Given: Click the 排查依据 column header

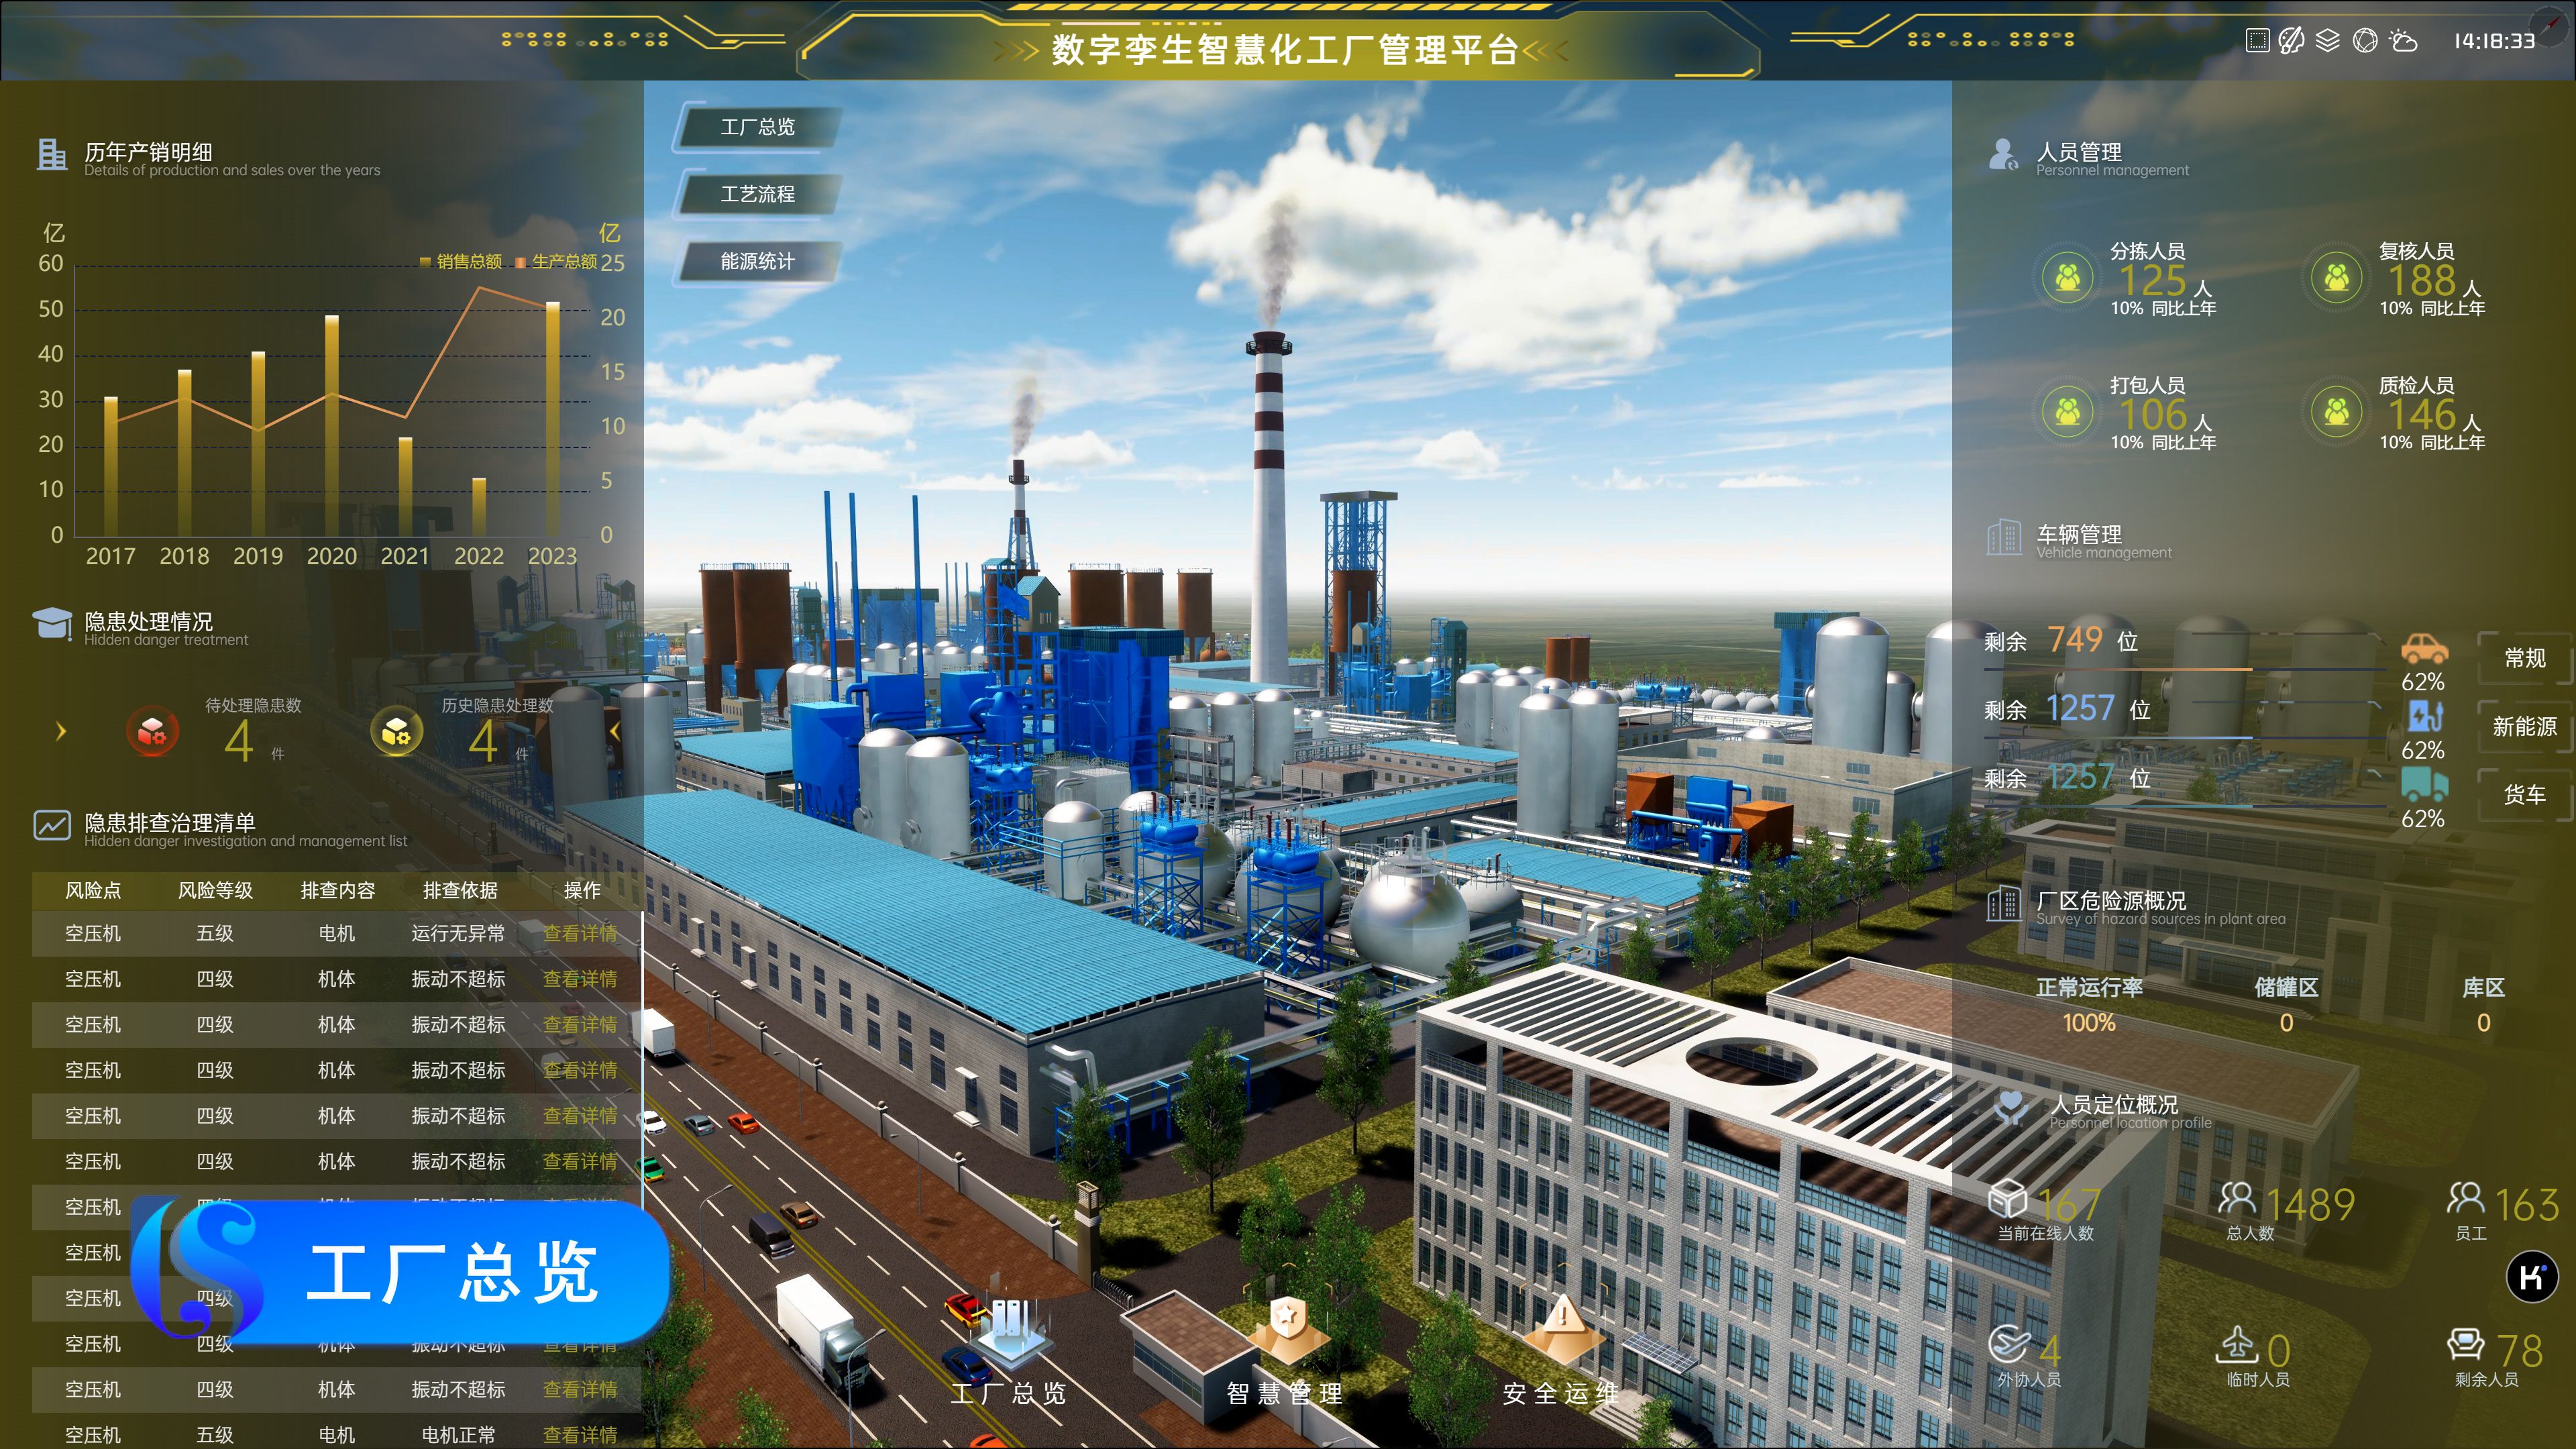Looking at the screenshot, I should click(x=460, y=890).
